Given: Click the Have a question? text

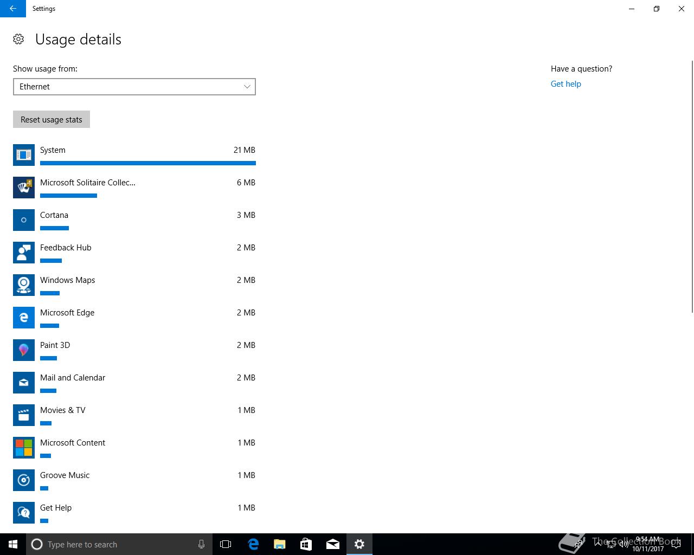Looking at the screenshot, I should (581, 69).
